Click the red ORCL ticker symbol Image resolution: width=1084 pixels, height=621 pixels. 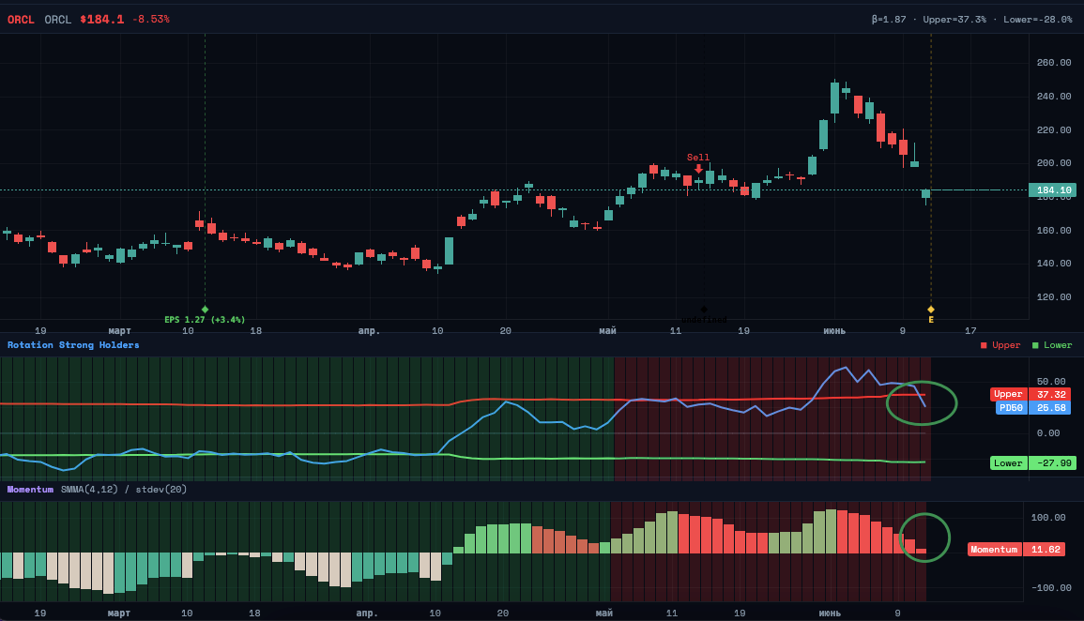point(21,20)
